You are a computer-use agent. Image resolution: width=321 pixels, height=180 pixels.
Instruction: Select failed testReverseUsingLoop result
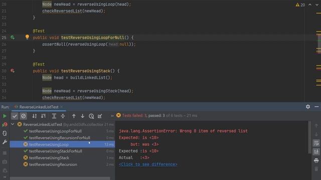pyautogui.click(x=62, y=144)
